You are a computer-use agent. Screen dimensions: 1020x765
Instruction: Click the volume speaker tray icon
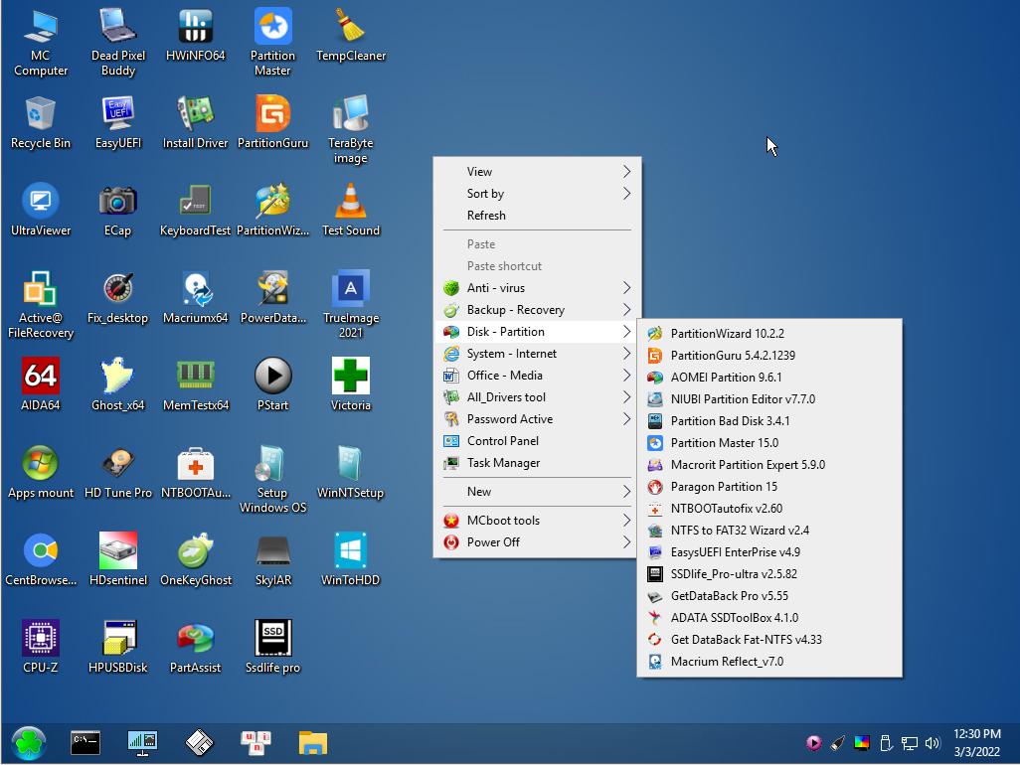(x=933, y=742)
